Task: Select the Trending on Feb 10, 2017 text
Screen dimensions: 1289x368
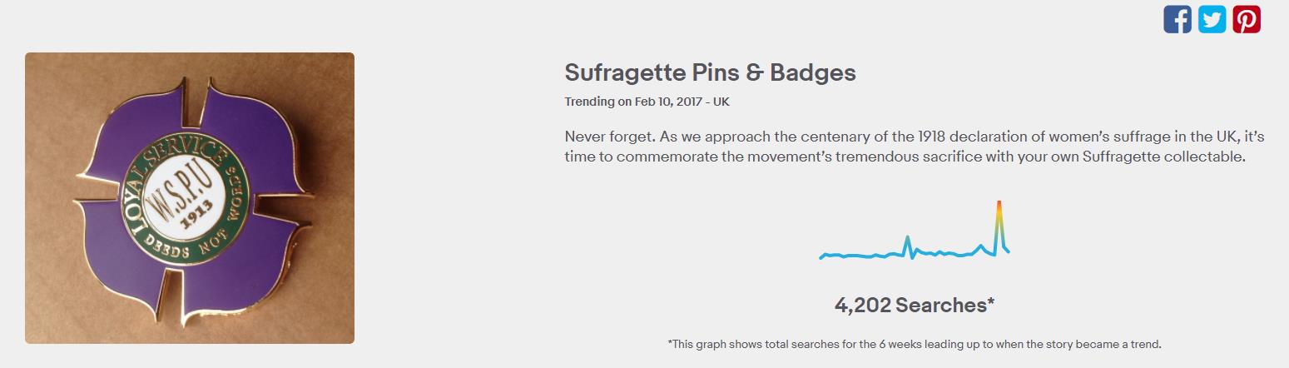Action: (647, 102)
